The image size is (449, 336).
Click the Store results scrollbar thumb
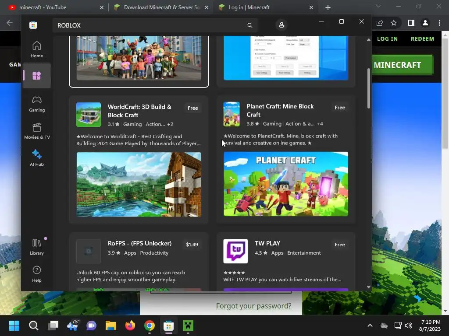click(368, 88)
